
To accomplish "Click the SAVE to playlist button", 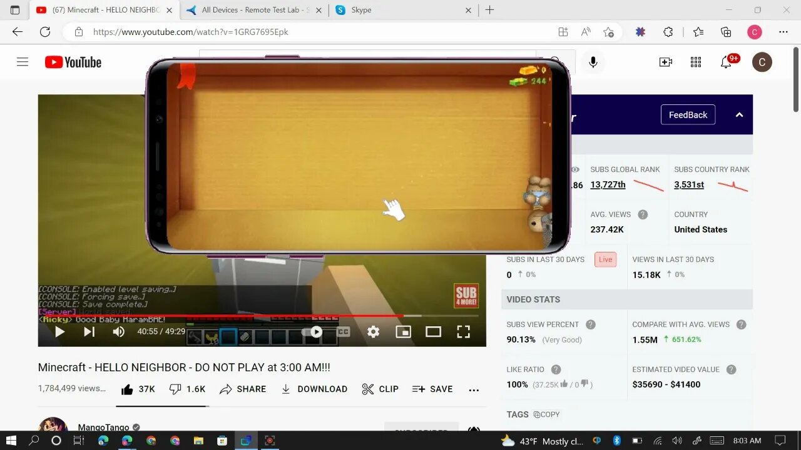I will (x=432, y=389).
